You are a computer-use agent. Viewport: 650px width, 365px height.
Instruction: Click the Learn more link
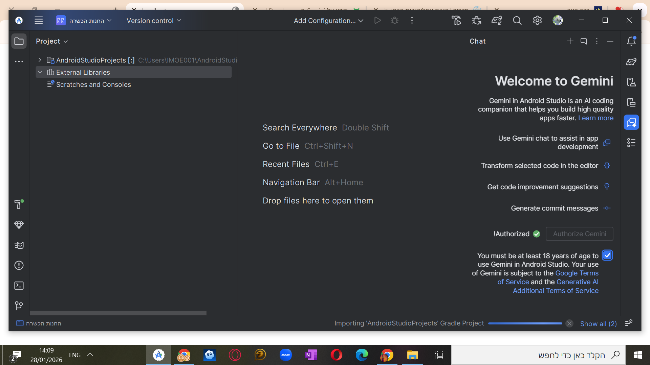[x=595, y=118]
